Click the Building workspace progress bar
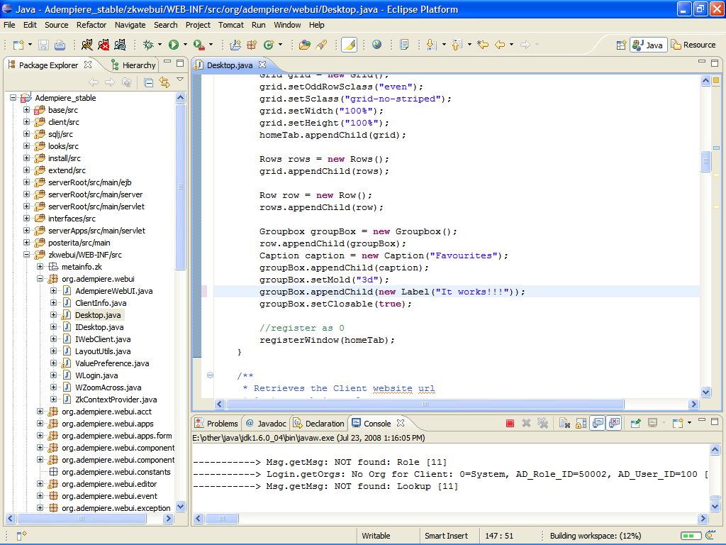The height and width of the screenshot is (545, 726). click(691, 536)
